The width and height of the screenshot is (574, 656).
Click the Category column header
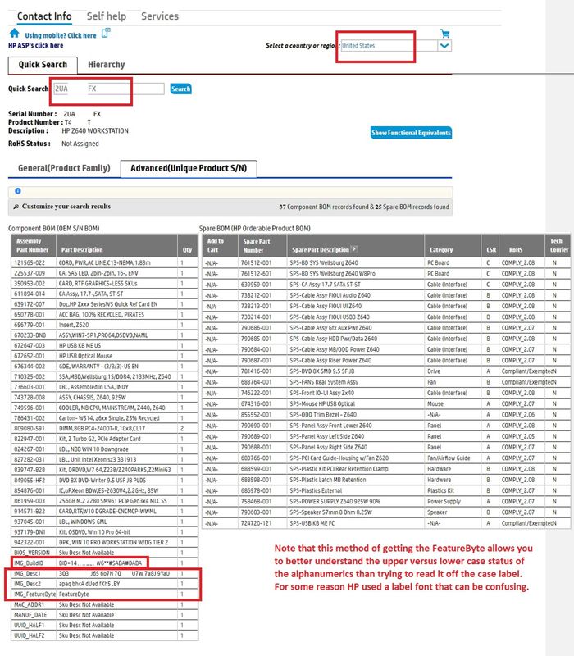(453, 245)
